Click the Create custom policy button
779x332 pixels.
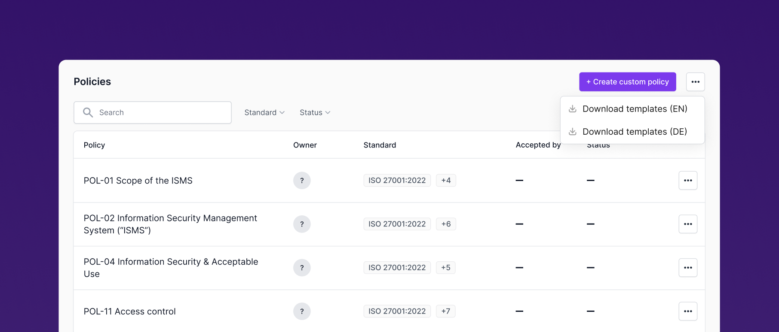pos(627,82)
